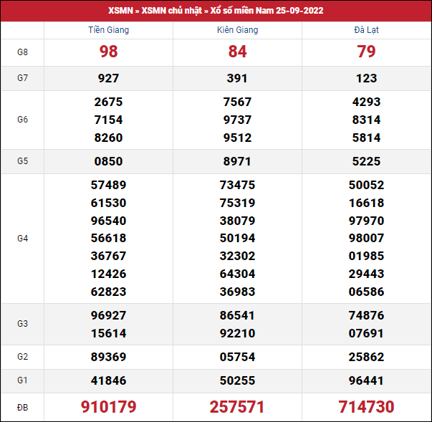Select the Tiền Giang column header
Screen dimensions: 432x422
pos(108,30)
